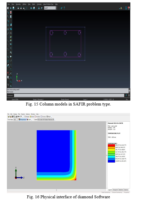Toggle the Frontiers checkbox
The height and width of the screenshot is (202, 141).
[37, 117]
